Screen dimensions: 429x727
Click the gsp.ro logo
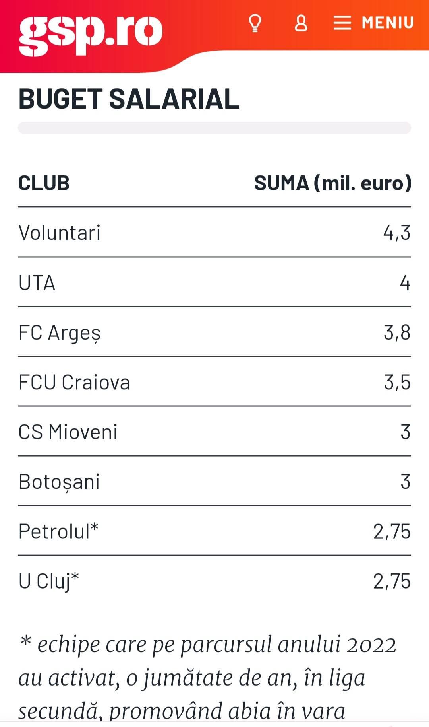pyautogui.click(x=91, y=33)
